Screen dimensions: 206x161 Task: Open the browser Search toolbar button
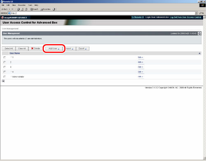coord(34,9)
